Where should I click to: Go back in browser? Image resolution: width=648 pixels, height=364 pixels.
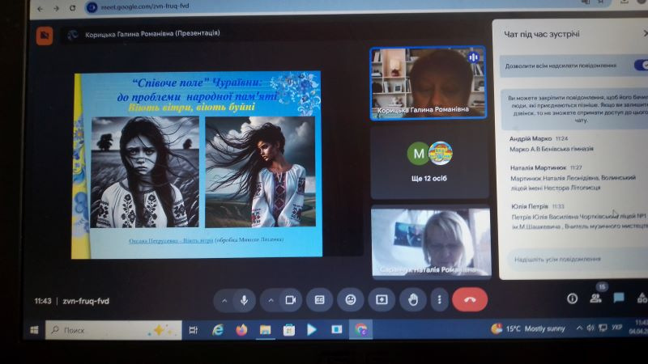(40, 8)
